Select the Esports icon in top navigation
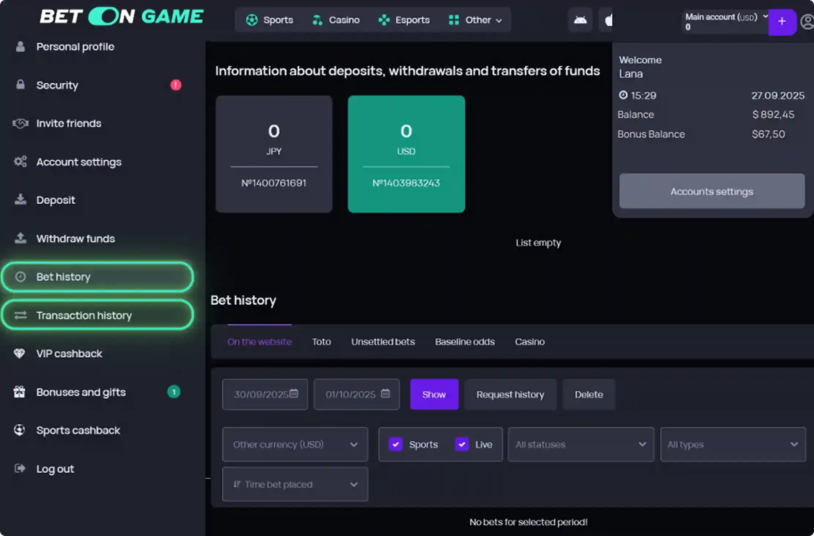The height and width of the screenshot is (536, 814). point(383,20)
